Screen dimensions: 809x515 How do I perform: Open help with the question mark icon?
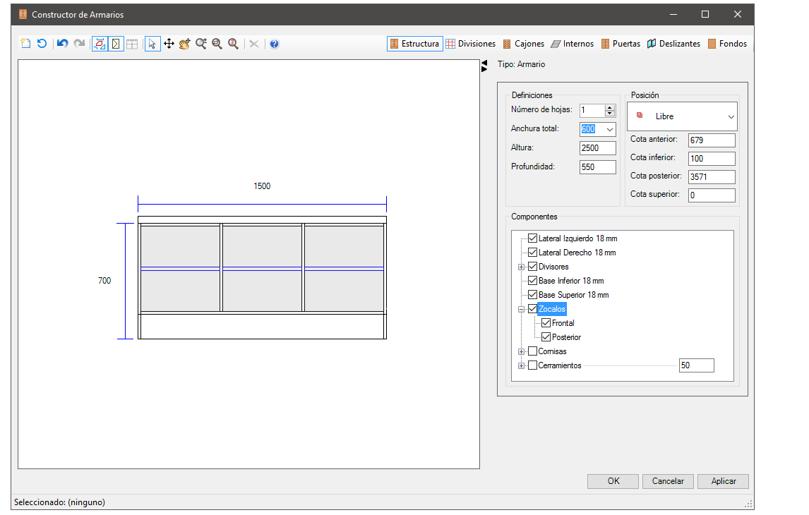point(275,44)
